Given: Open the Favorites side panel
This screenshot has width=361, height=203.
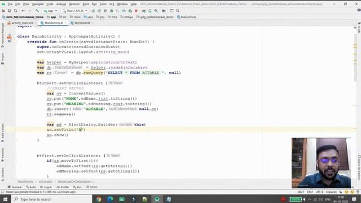Looking at the screenshot, I should tap(2, 155).
